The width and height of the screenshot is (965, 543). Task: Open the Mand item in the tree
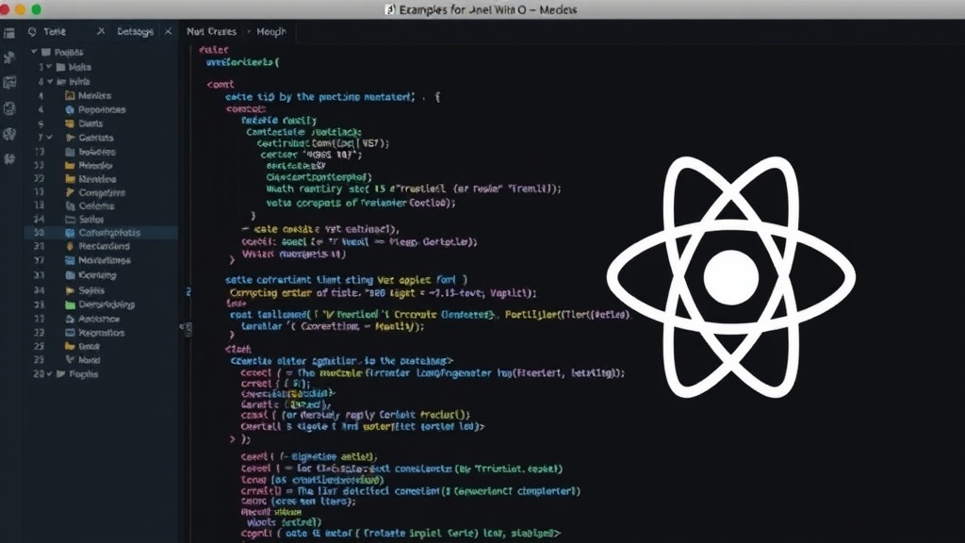(90, 360)
